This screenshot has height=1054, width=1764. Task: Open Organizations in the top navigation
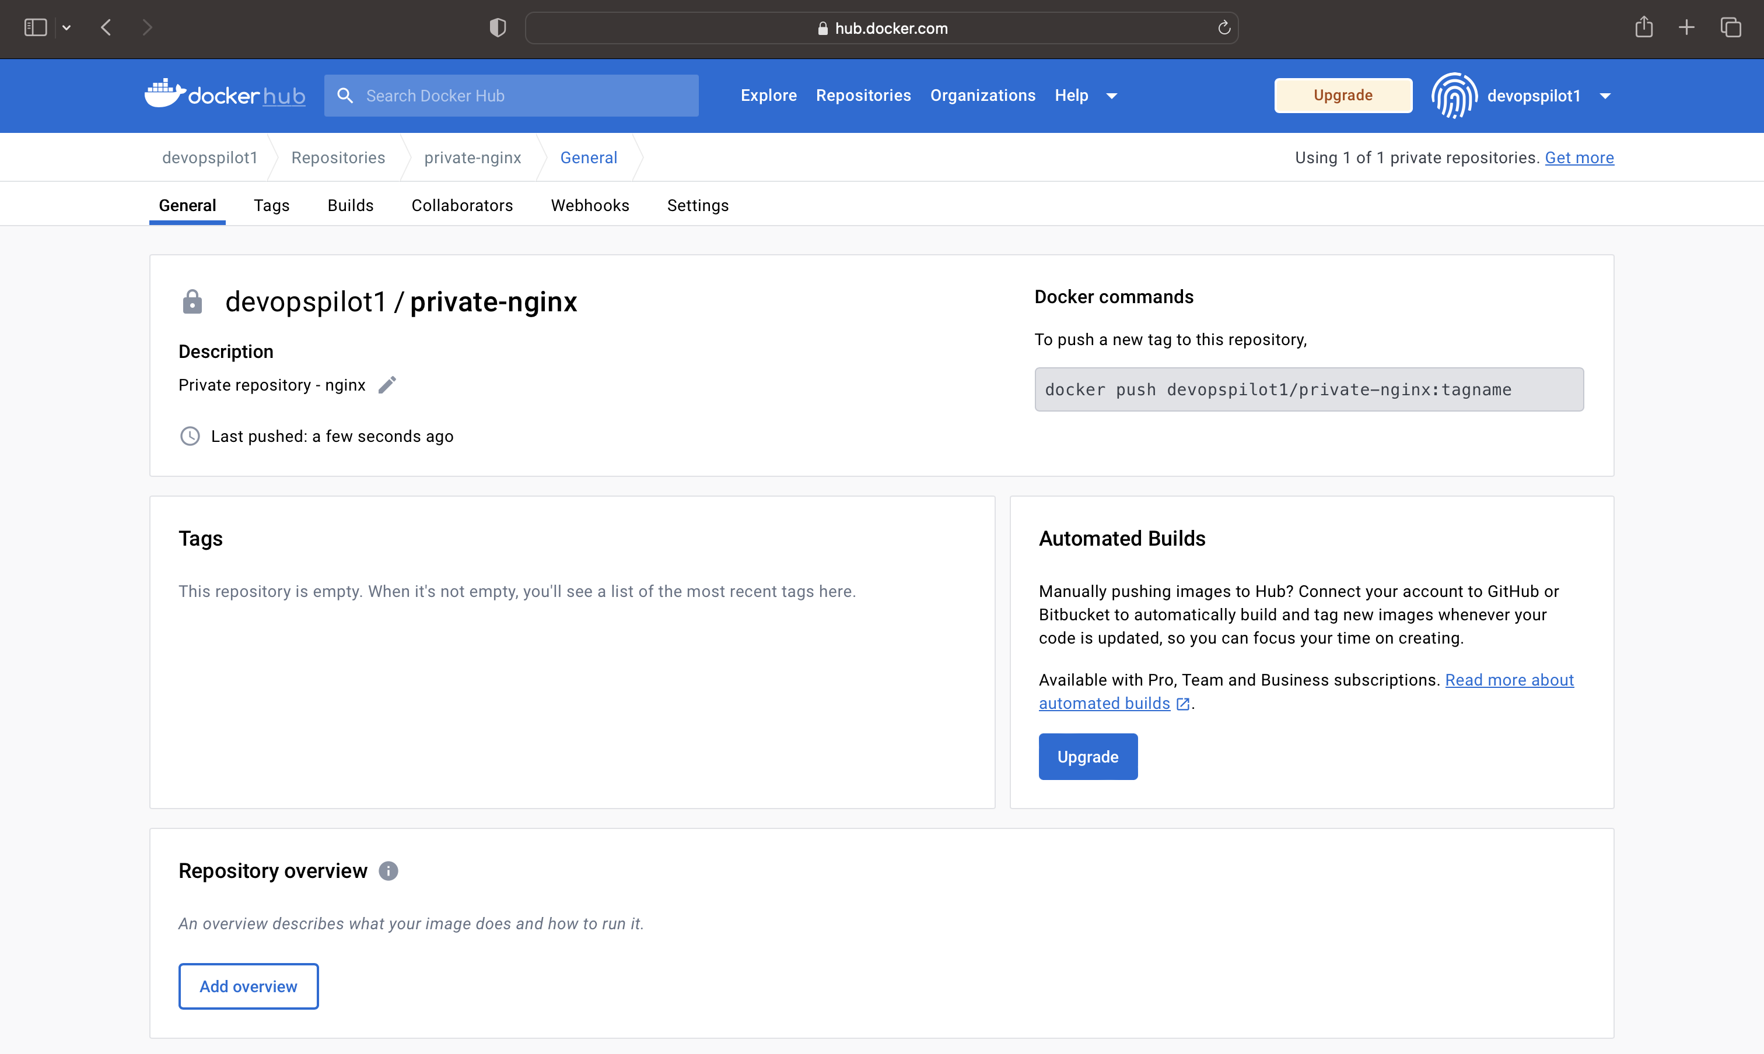click(x=982, y=95)
